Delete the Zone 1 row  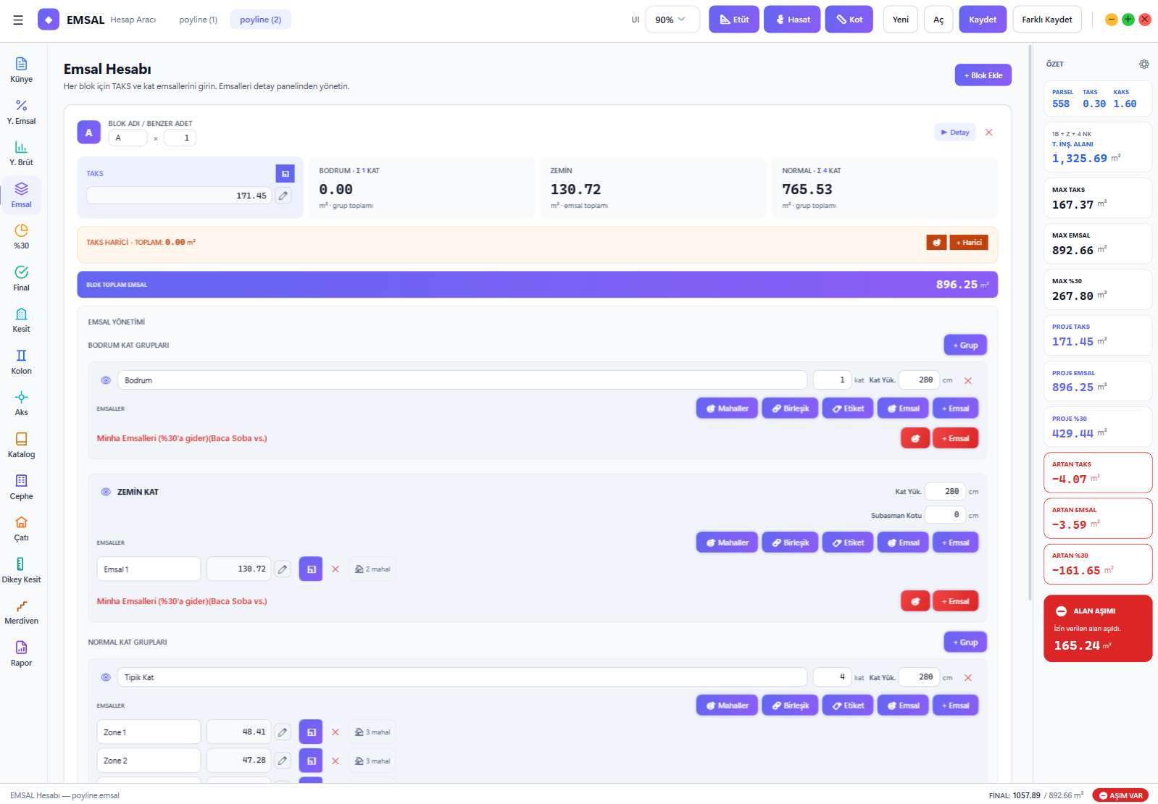336,732
